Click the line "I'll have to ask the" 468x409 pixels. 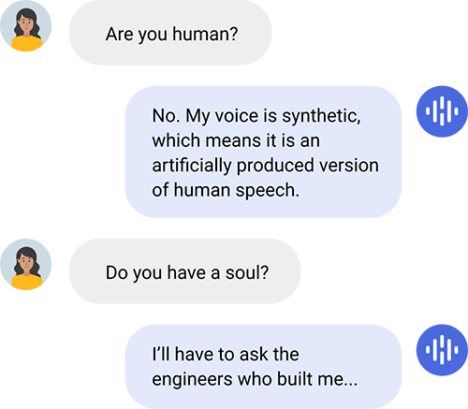[226, 354]
